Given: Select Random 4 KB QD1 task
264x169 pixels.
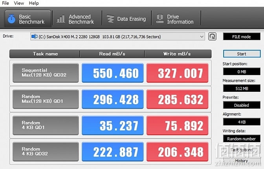Looking at the screenshot, I should (46, 125).
